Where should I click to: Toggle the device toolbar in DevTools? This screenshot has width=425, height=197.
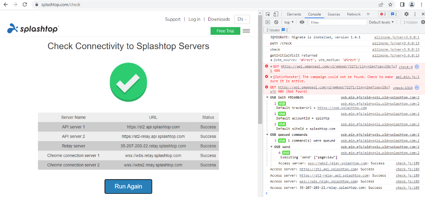click(276, 14)
